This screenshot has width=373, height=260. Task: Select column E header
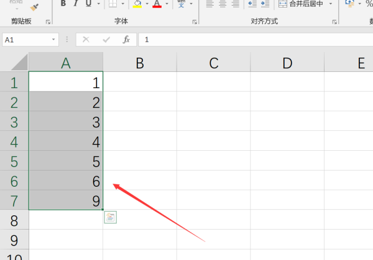[x=349, y=63]
